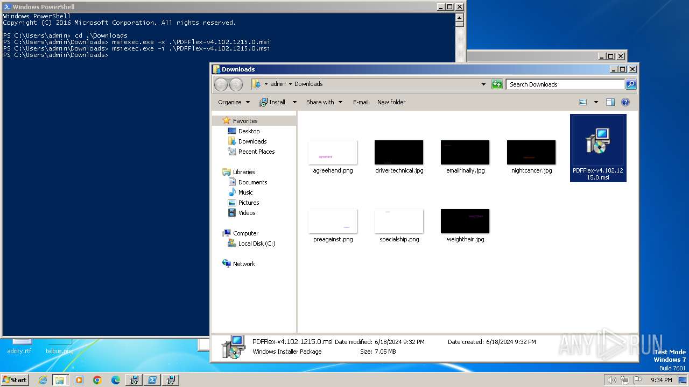This screenshot has height=387, width=689.
Task: Refresh the Downloads folder view
Action: 497,84
